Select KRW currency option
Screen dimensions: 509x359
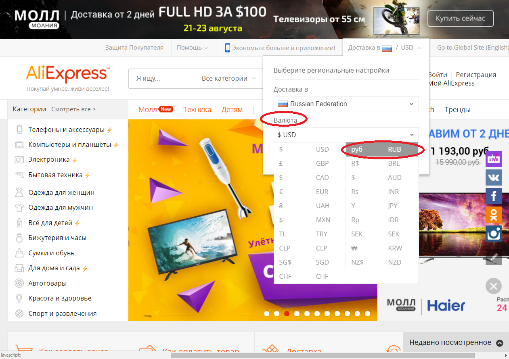pyautogui.click(x=382, y=248)
